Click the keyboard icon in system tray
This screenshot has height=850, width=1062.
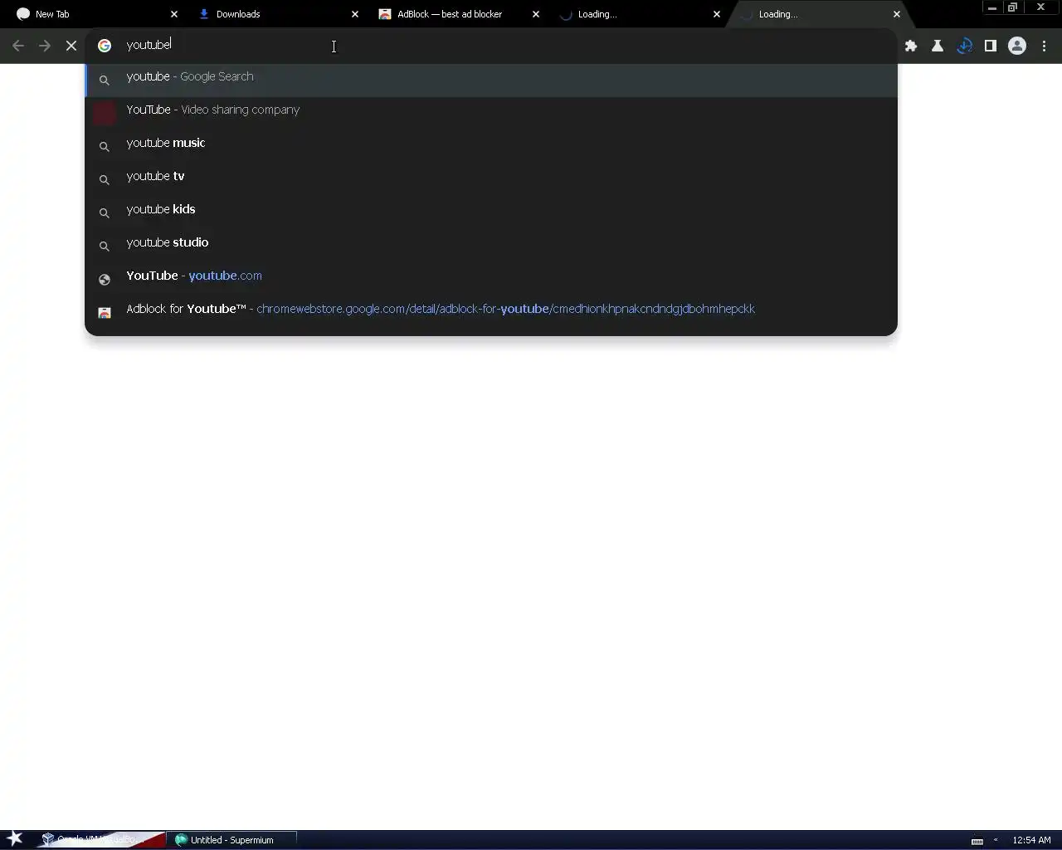[x=977, y=841]
